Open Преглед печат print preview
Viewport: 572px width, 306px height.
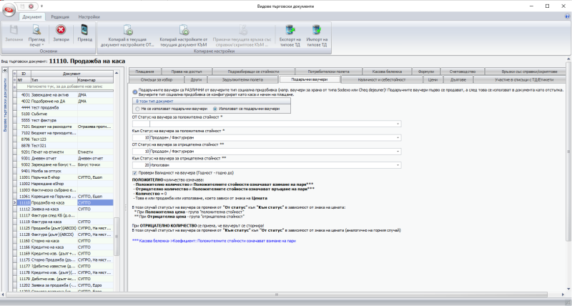tap(36, 35)
